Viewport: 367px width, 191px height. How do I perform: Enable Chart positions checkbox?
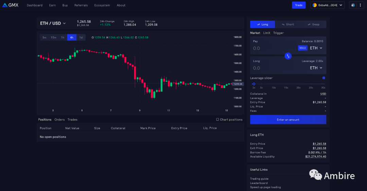[217, 120]
